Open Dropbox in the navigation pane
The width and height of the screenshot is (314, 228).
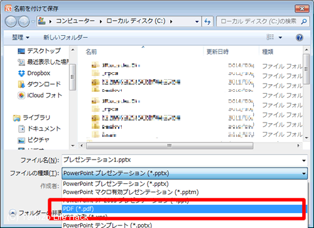[39, 73]
